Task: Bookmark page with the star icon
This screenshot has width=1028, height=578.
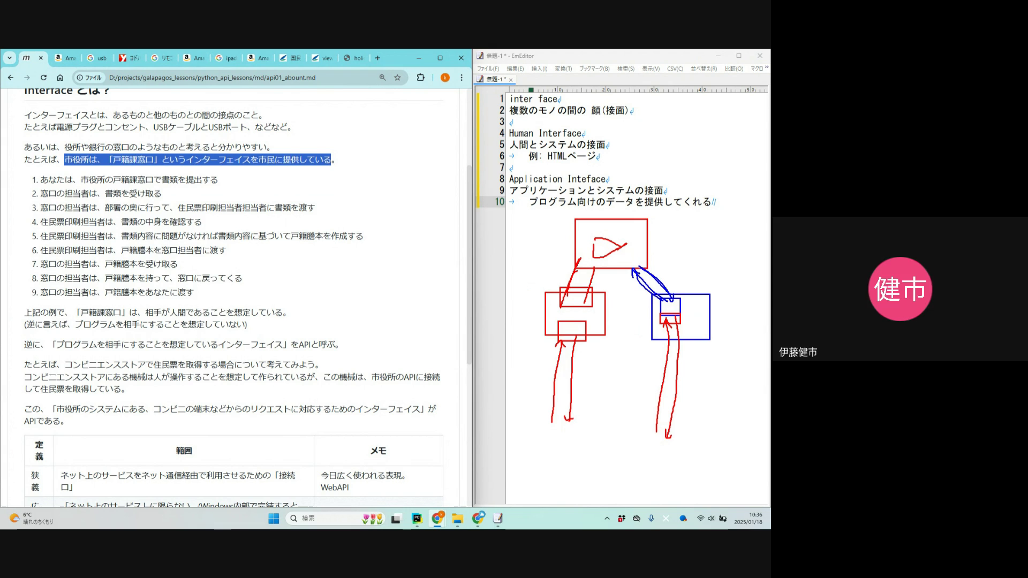Action: click(397, 78)
